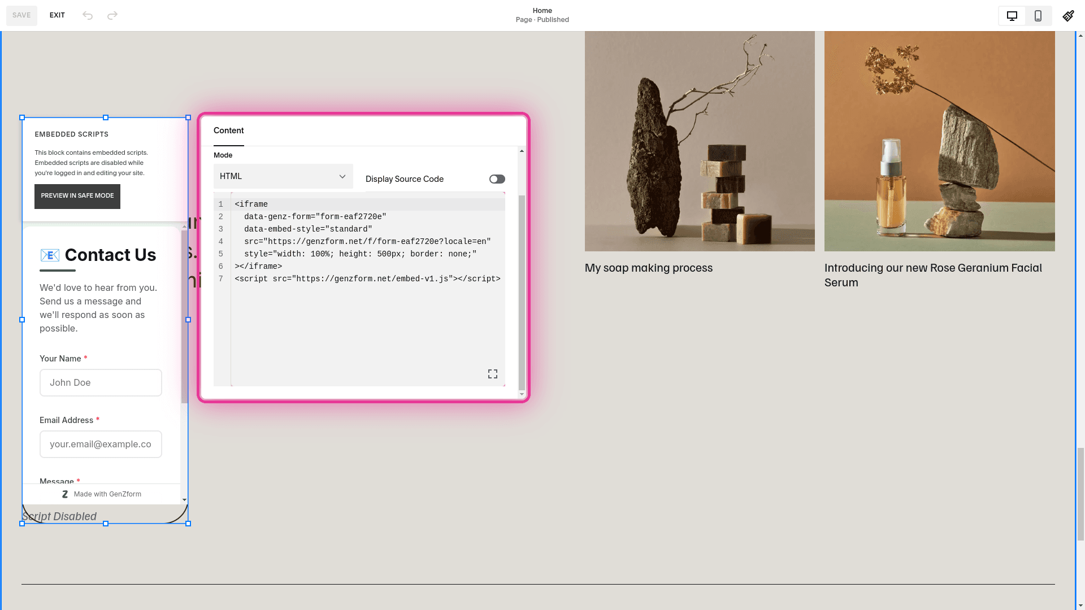The image size is (1085, 610).
Task: Open the HTML mode dropdown
Action: coord(283,176)
